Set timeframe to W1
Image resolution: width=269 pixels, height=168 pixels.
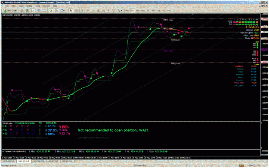click(x=164, y=11)
